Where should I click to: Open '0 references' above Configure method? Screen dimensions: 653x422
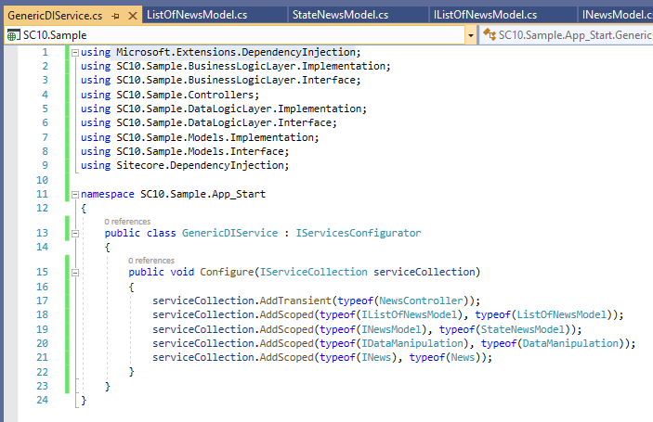(x=151, y=261)
